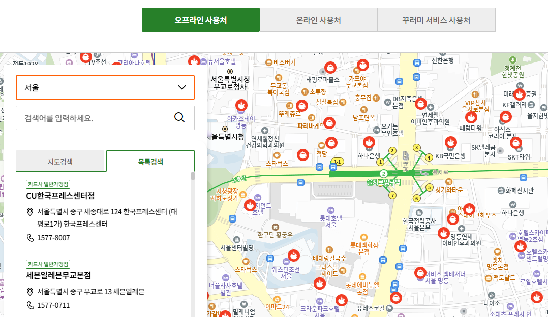Viewport: 548px width, 317px height.
Task: Click phone number 1577-0711
Action: click(53, 305)
